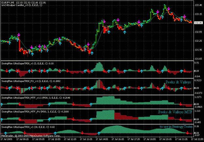Click the 'to use in Strategy Tester' caption

pyautogui.click(x=176, y=127)
